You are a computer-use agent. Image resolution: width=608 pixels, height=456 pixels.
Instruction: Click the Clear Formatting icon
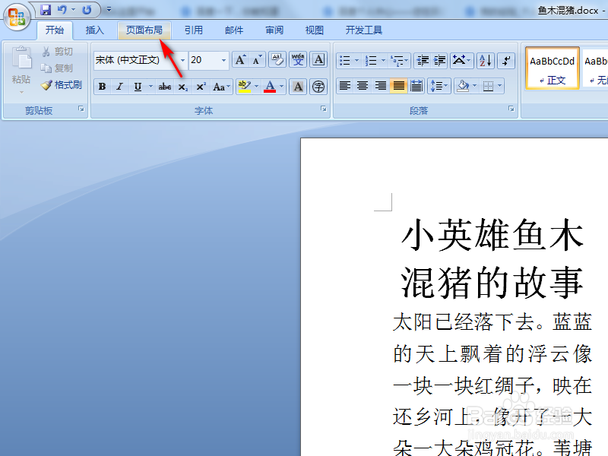[x=277, y=59]
